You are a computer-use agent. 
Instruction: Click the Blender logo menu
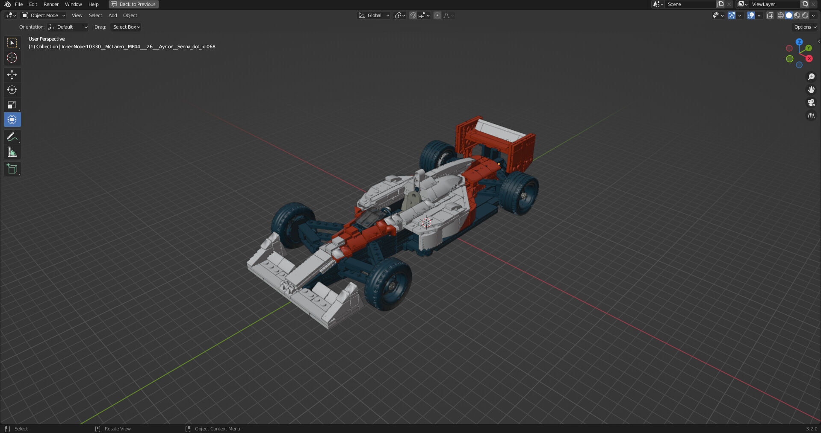(7, 4)
